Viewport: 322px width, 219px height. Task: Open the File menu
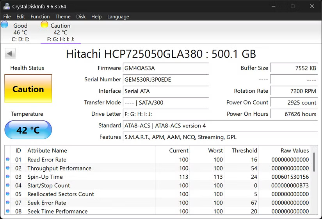7,16
